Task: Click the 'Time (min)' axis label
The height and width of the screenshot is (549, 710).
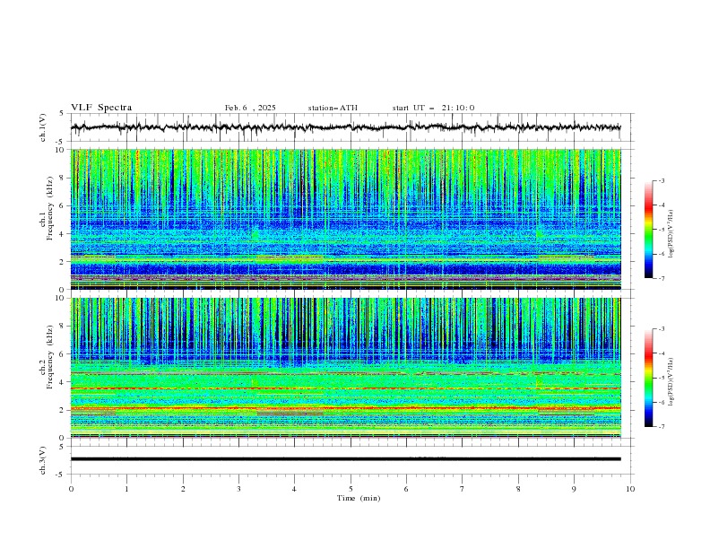Action: [x=359, y=498]
